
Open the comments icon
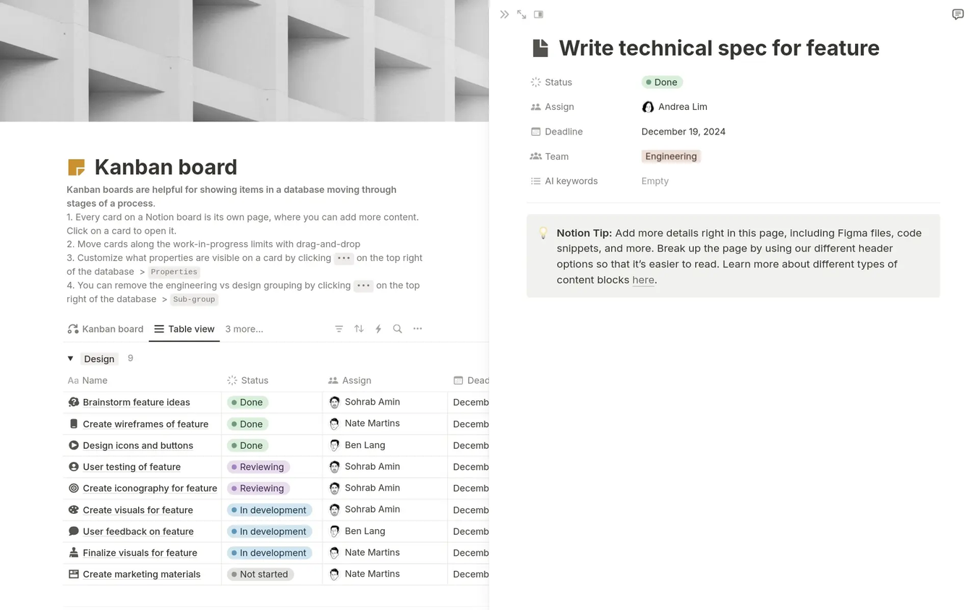coord(958,14)
